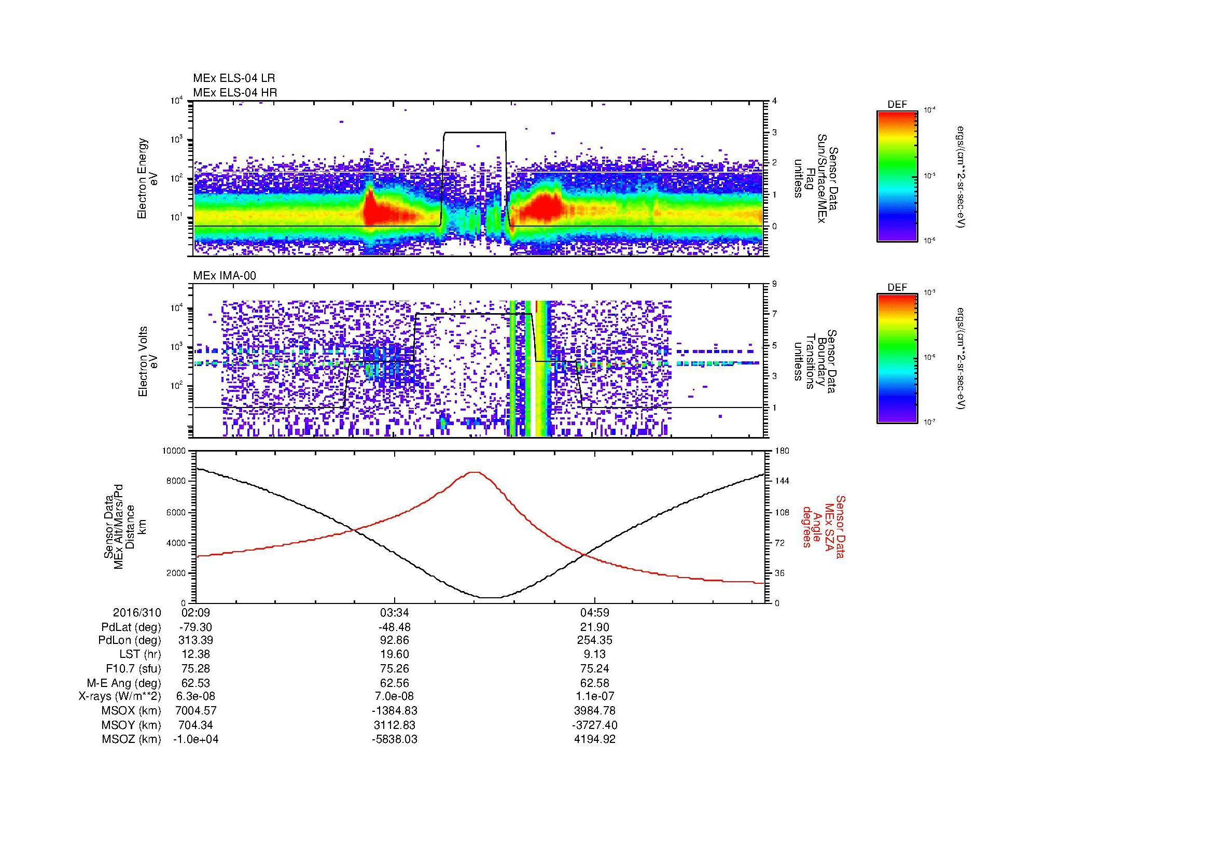Click the LST value 19.60

[x=395, y=655]
